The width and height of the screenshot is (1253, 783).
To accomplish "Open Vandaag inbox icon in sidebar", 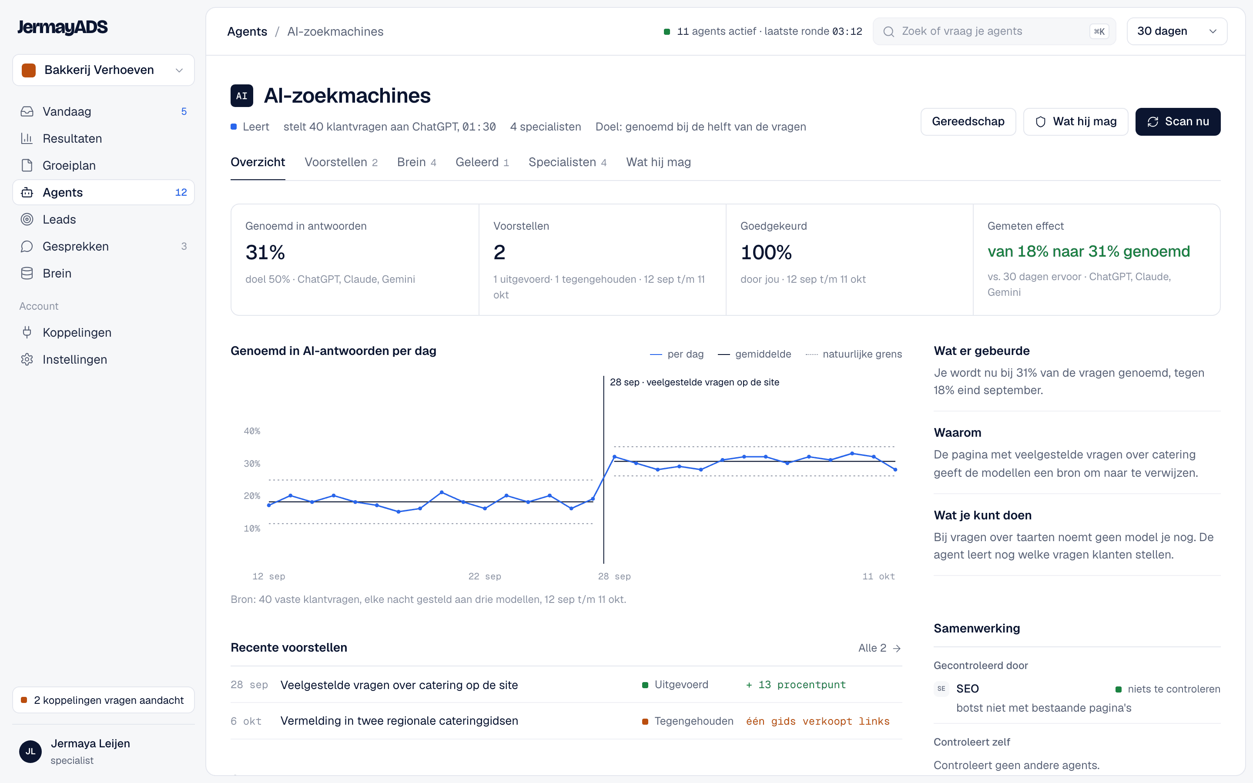I will 27,111.
